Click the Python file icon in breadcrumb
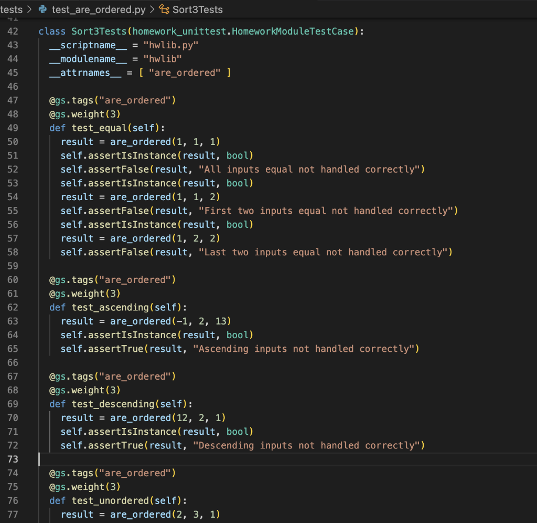 (x=43, y=9)
